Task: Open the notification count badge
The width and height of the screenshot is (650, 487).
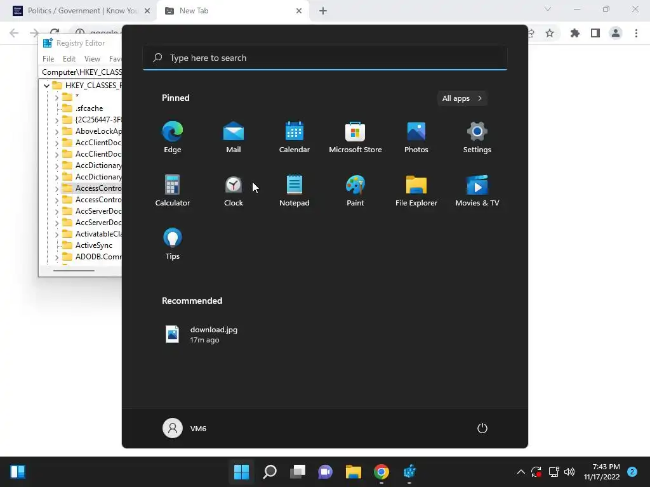Action: pyautogui.click(x=632, y=472)
